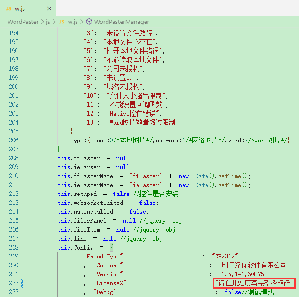Select the w.js editor tab

(x=28, y=8)
